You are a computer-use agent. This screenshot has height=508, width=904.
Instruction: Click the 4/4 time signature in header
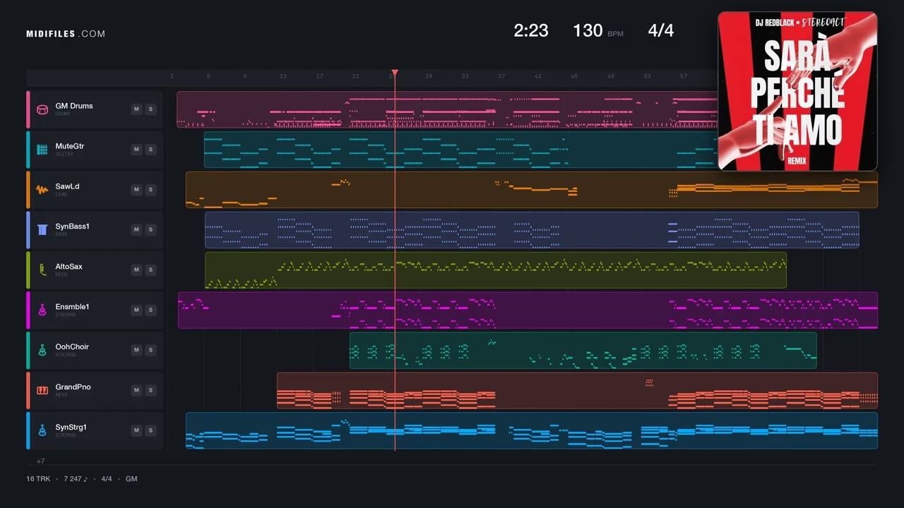coord(661,30)
